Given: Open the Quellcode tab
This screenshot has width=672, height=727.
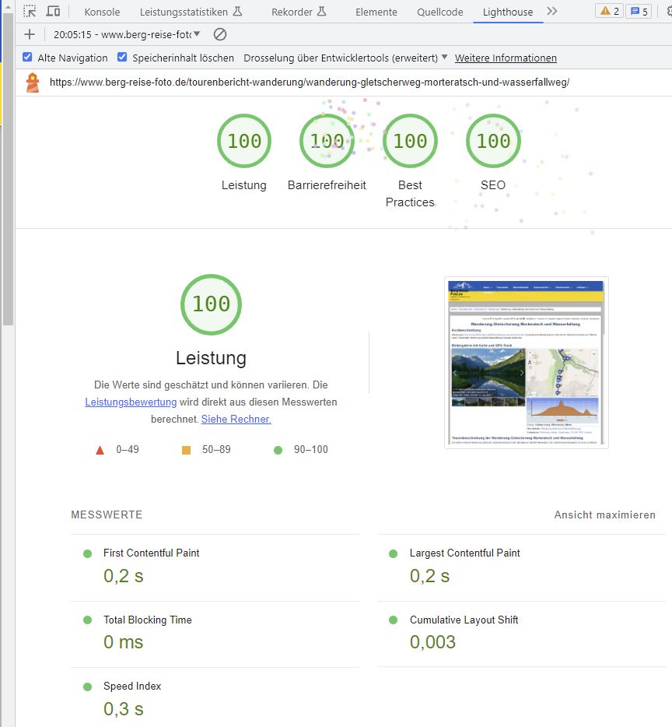Looking at the screenshot, I should [439, 12].
